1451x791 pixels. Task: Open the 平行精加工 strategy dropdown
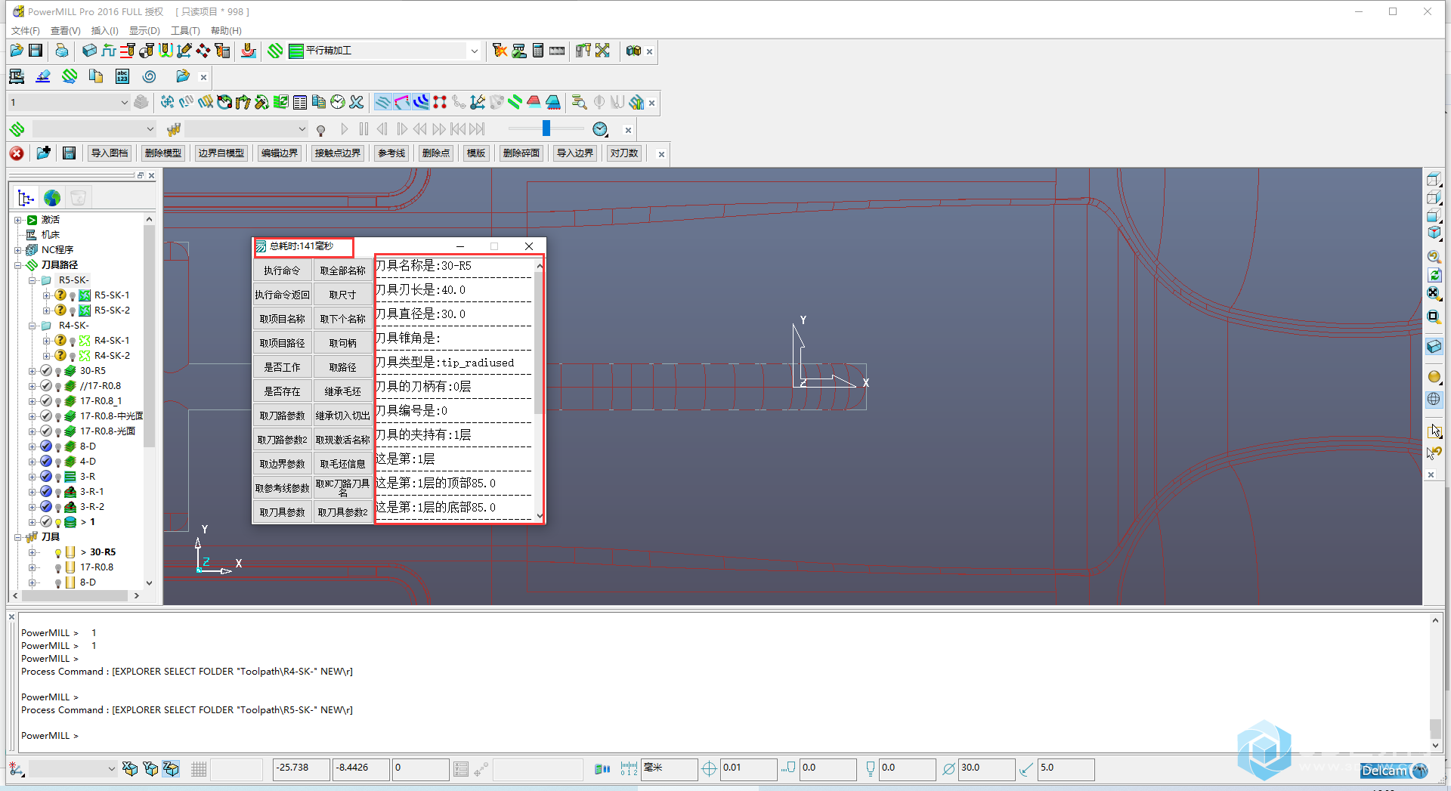coord(474,51)
